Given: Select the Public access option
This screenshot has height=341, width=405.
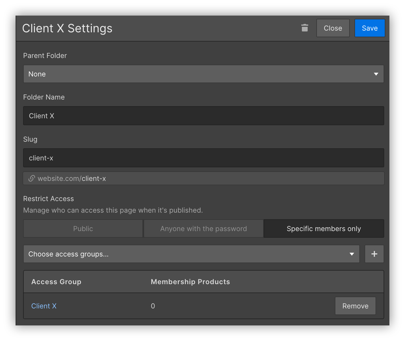Looking at the screenshot, I should 83,228.
